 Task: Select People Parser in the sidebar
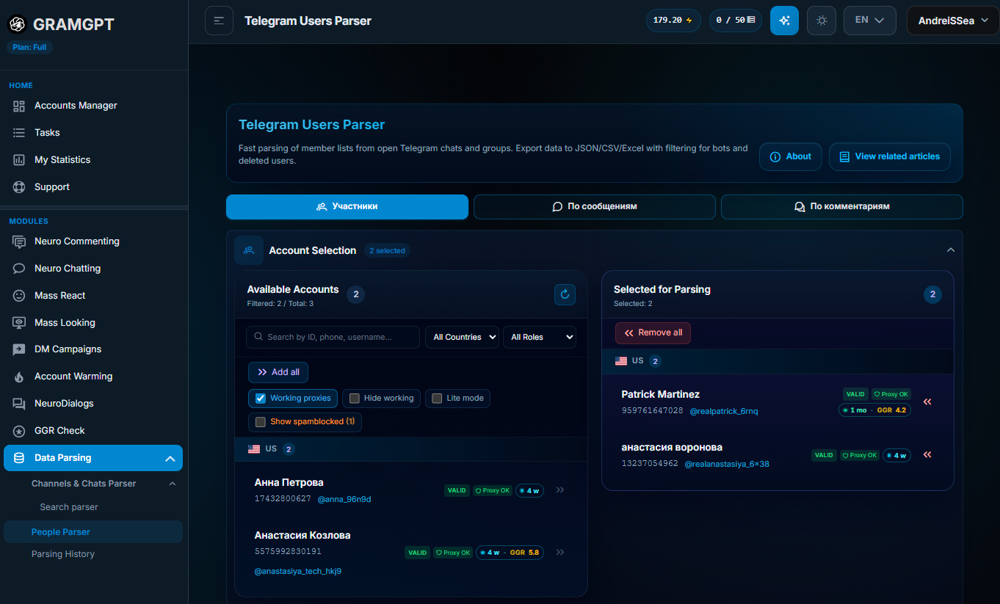(93, 532)
